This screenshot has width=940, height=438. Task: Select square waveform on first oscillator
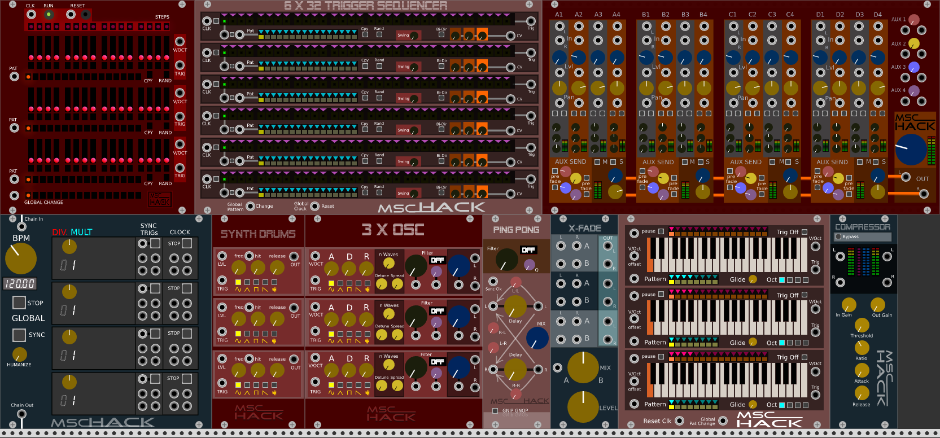click(349, 283)
